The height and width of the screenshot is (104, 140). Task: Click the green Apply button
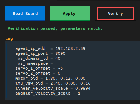pyautogui.click(x=70, y=13)
